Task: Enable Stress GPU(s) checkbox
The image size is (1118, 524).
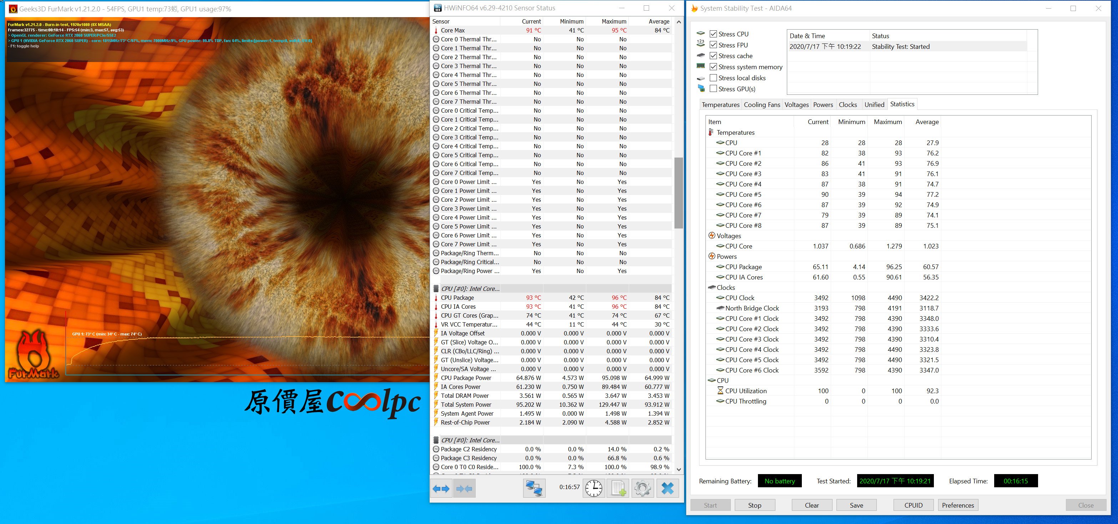Action: click(713, 89)
